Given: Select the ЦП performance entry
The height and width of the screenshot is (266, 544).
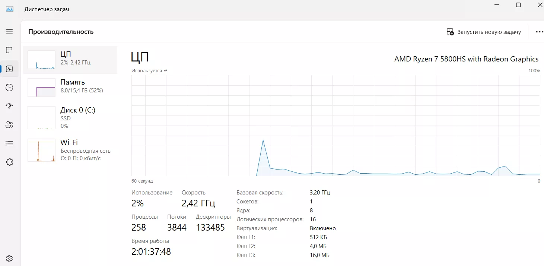Looking at the screenshot, I should pos(70,60).
